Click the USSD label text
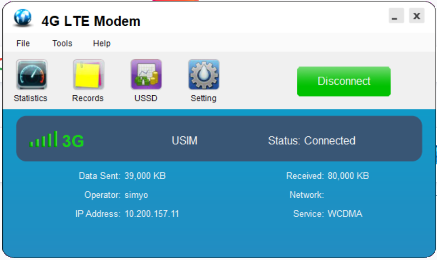The width and height of the screenshot is (437, 260). pyautogui.click(x=146, y=98)
